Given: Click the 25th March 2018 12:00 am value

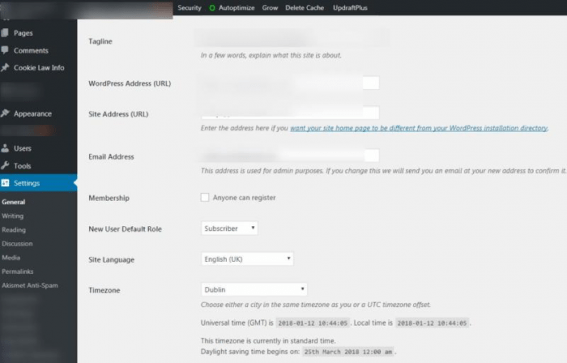Looking at the screenshot, I should pyautogui.click(x=347, y=352).
